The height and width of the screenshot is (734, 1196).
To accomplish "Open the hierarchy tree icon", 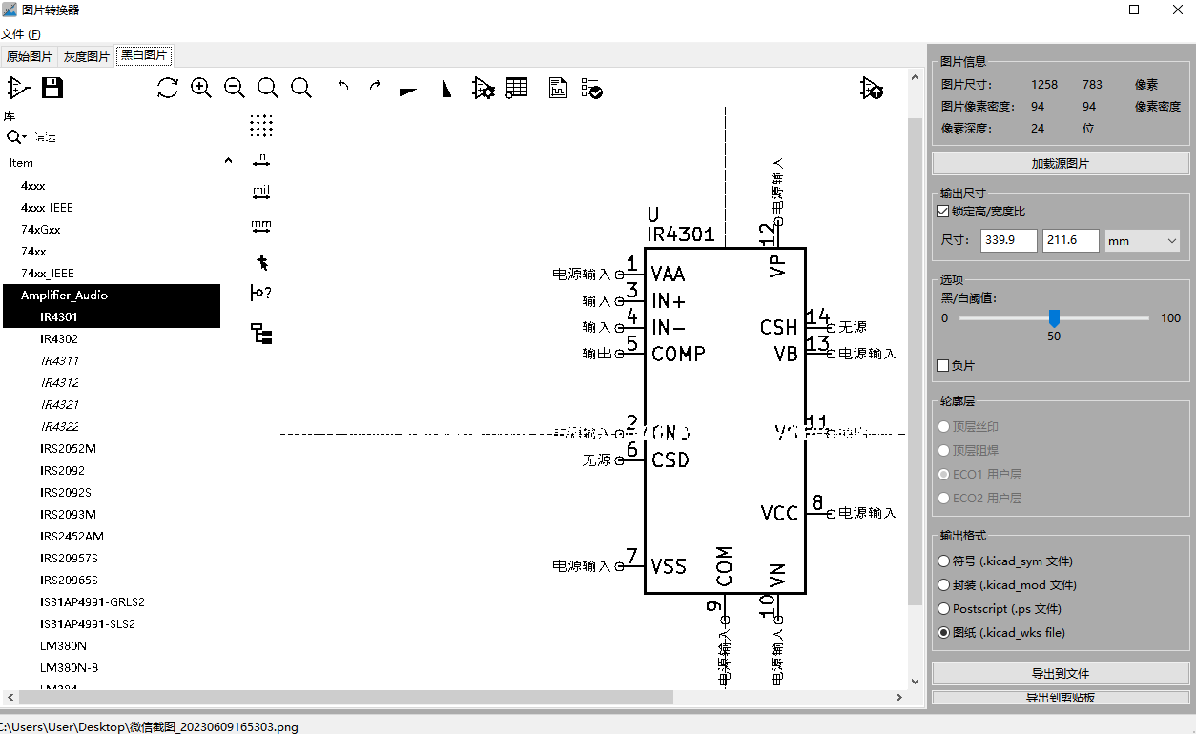I will click(261, 334).
